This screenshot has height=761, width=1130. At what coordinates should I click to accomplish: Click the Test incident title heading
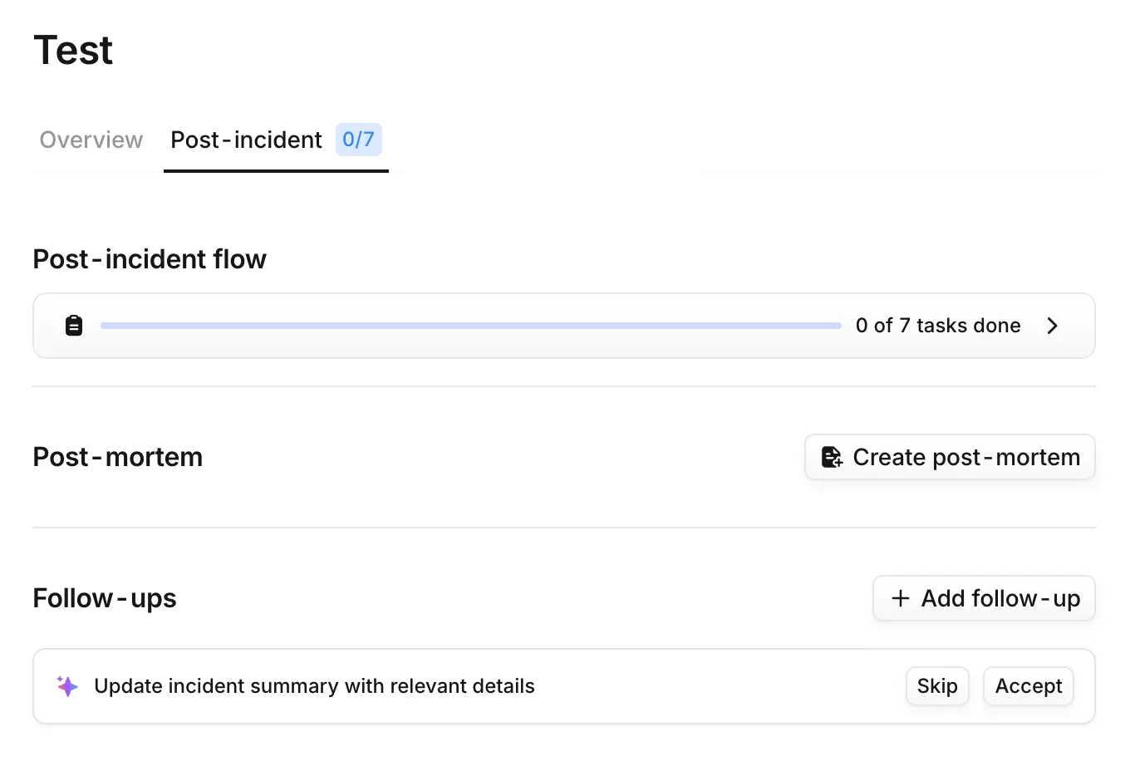click(x=73, y=50)
